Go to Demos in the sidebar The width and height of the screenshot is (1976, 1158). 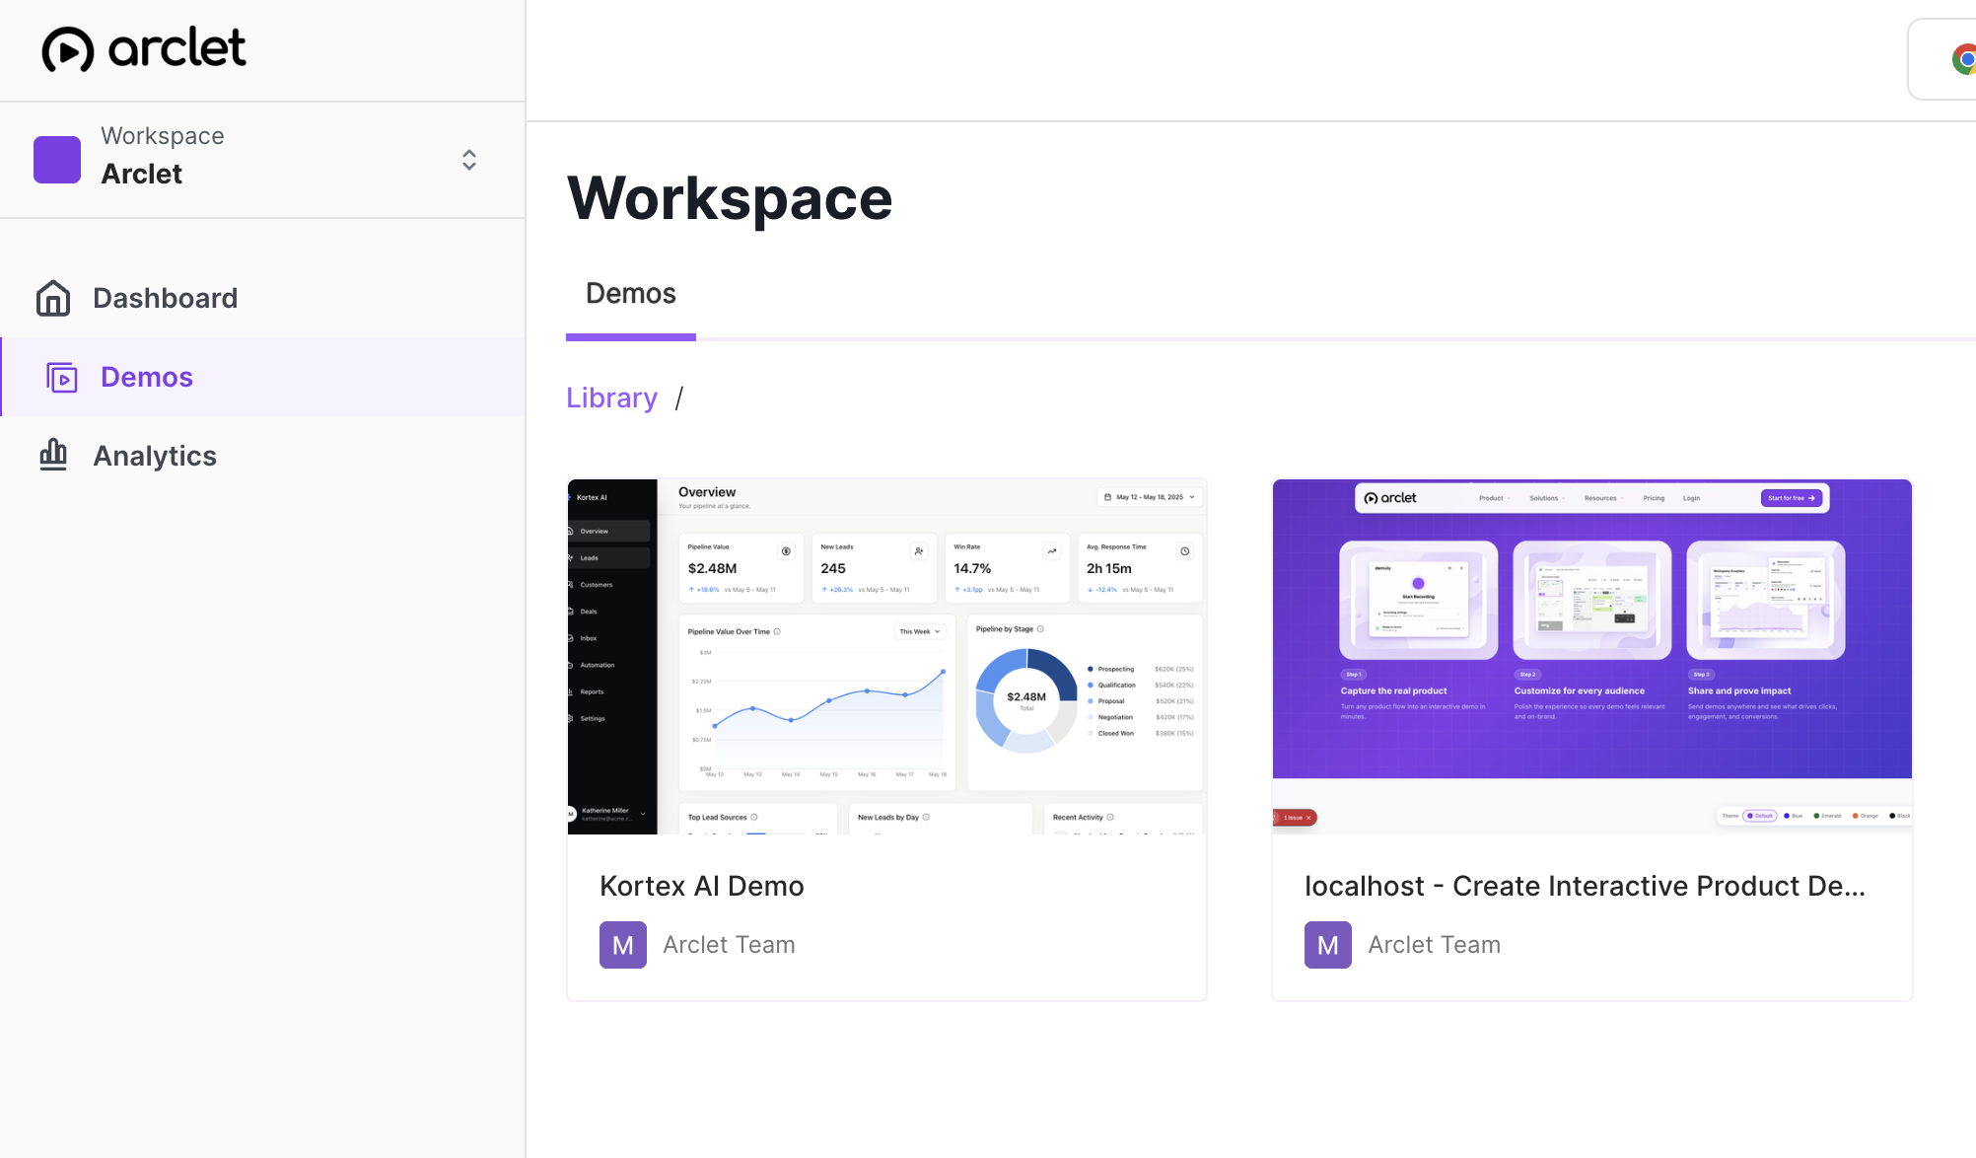click(262, 377)
